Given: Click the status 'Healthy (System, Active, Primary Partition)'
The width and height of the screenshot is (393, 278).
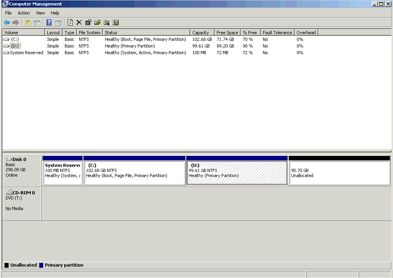Looking at the screenshot, I should point(145,53).
